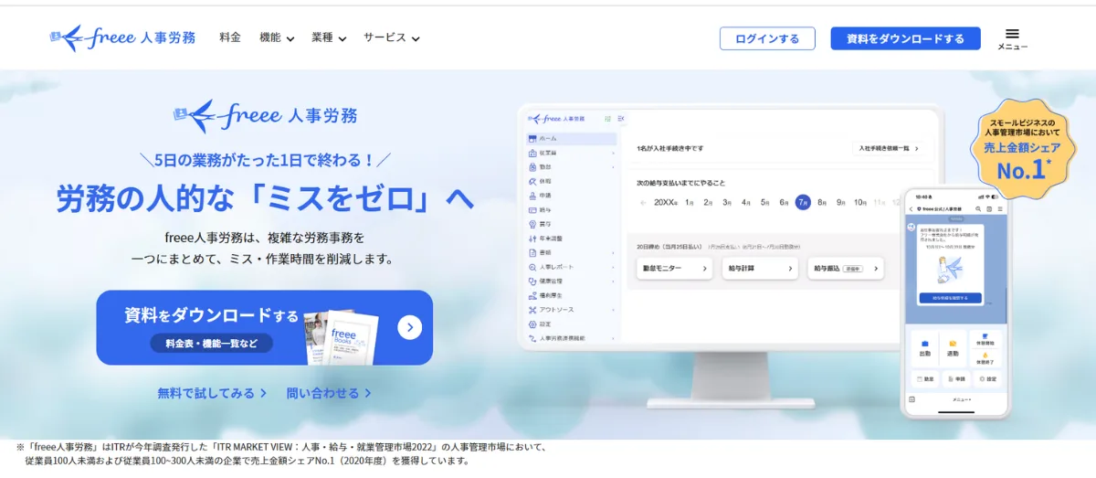Tap back arrow in phone mockup header
The width and height of the screenshot is (1096, 478).
911,209
